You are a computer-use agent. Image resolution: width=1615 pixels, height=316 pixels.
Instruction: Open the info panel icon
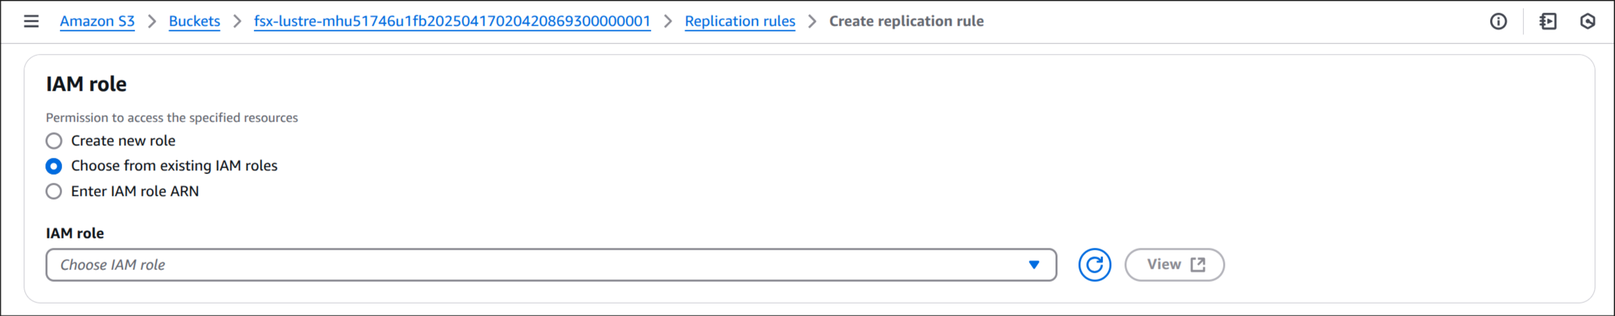1498,22
